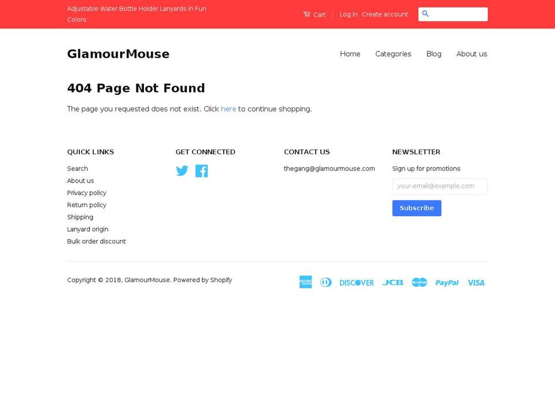Click the Discover payment icon

click(x=357, y=283)
